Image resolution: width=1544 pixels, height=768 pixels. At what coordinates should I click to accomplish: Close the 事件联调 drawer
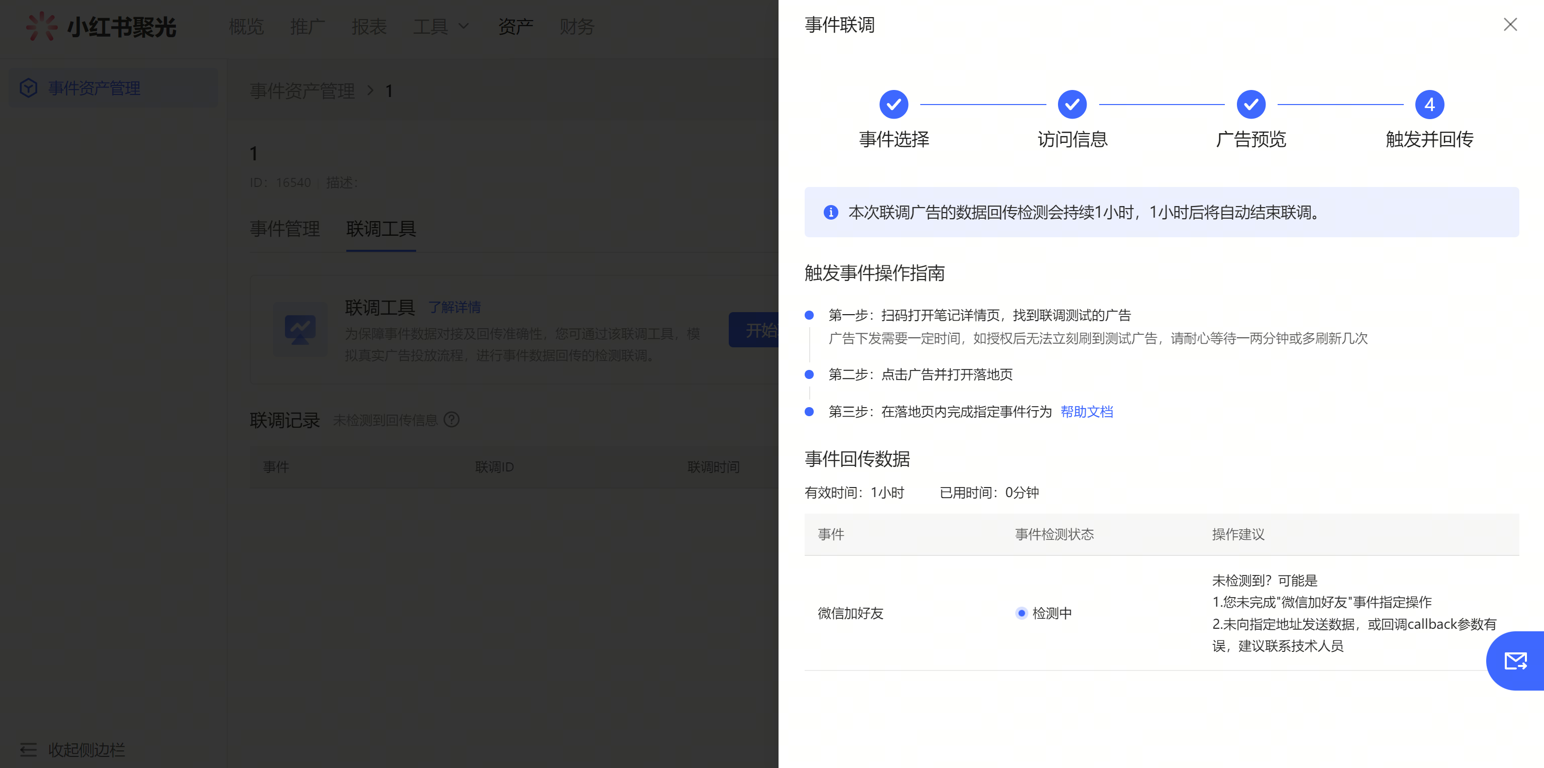(x=1510, y=25)
